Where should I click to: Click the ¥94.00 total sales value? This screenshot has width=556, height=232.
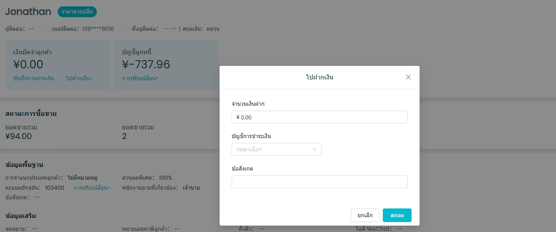point(18,136)
